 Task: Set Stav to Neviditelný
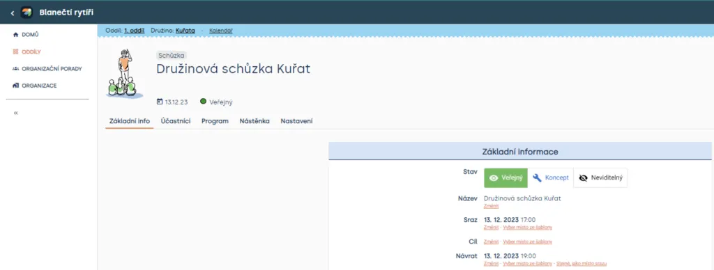click(x=600, y=177)
